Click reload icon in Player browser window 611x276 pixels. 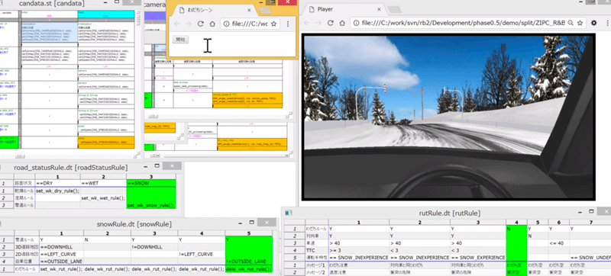click(331, 23)
